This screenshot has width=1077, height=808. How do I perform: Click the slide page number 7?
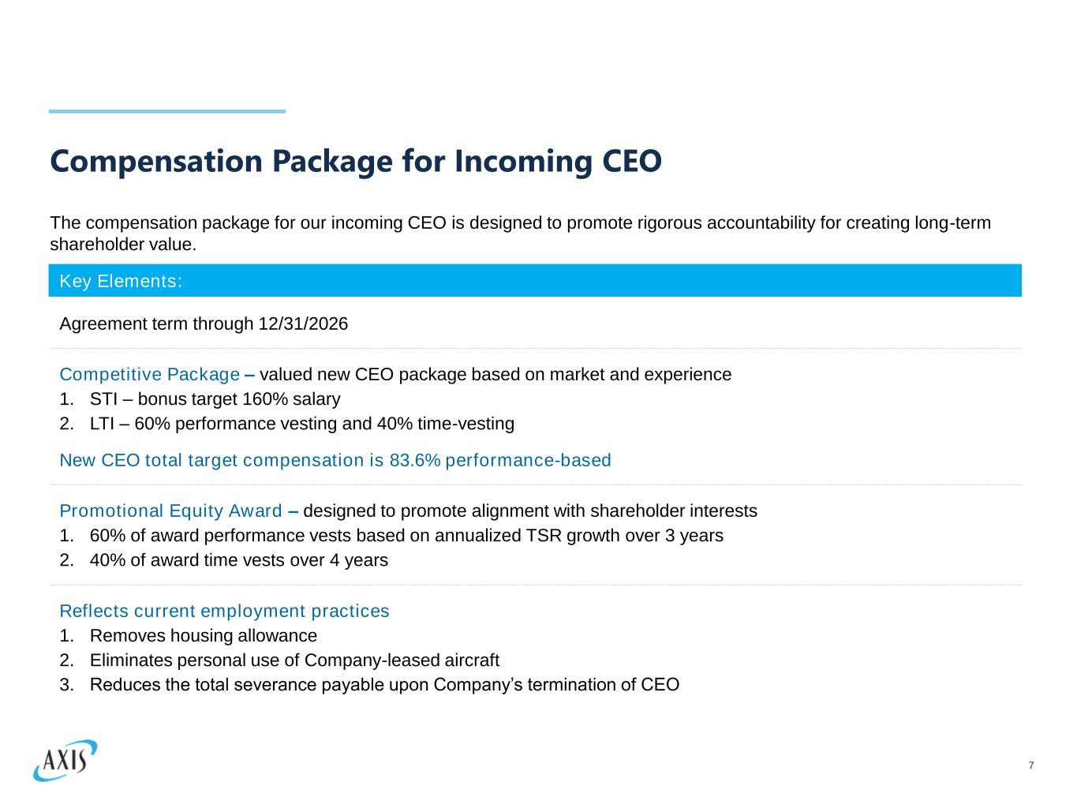pos(1031,765)
